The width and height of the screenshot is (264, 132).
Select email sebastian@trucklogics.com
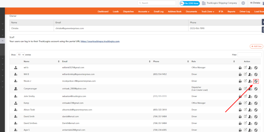point(74,96)
